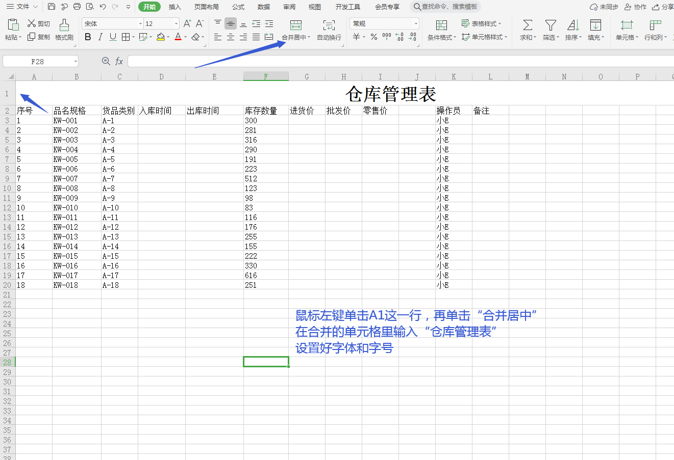674x460 pixels.
Task: Click the Print icon
Action: tap(77, 7)
